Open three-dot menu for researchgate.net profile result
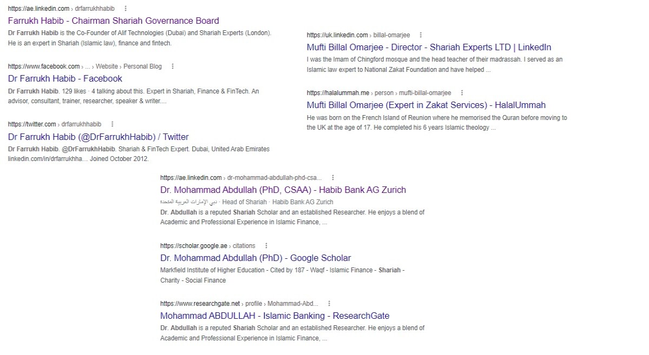This screenshot has width=649, height=355. click(x=329, y=304)
